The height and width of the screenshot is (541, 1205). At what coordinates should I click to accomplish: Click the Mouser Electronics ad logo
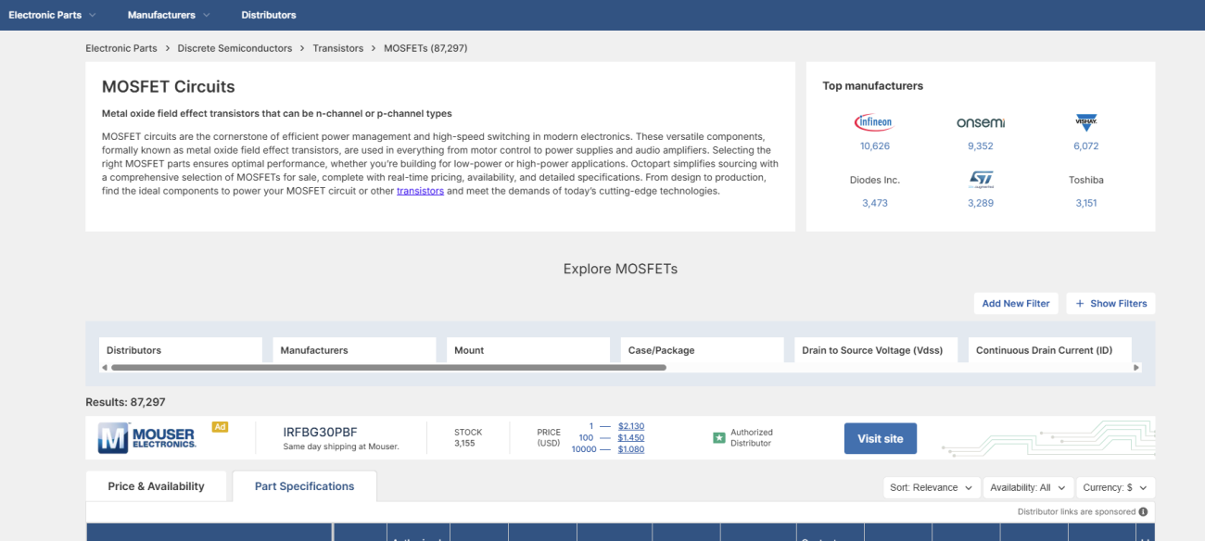tap(147, 437)
